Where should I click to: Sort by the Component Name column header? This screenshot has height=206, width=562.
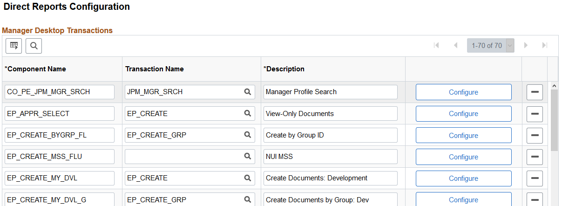pos(35,69)
